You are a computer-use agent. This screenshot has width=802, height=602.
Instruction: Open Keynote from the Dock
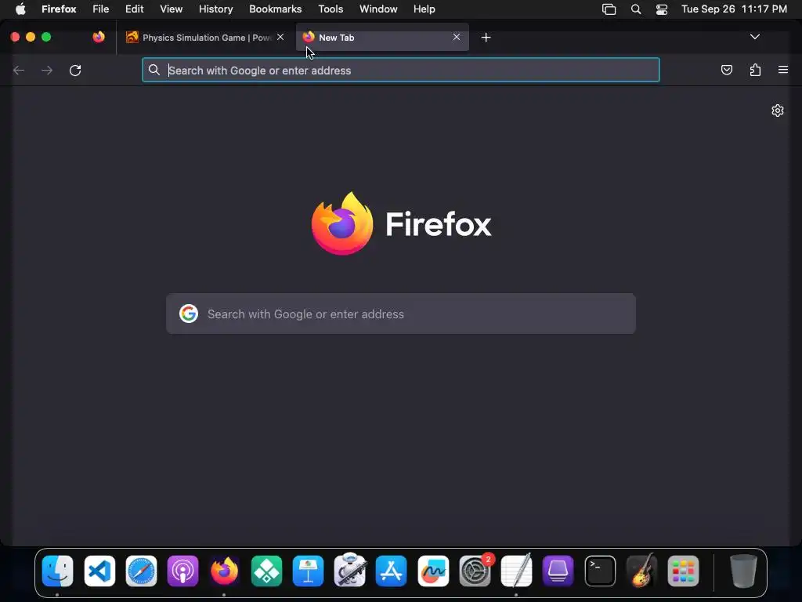pyautogui.click(x=308, y=571)
